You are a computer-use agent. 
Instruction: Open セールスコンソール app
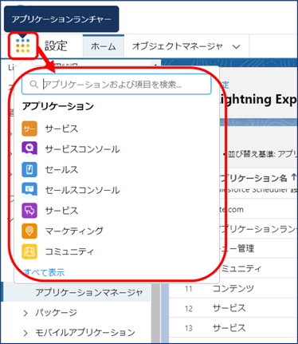click(82, 190)
